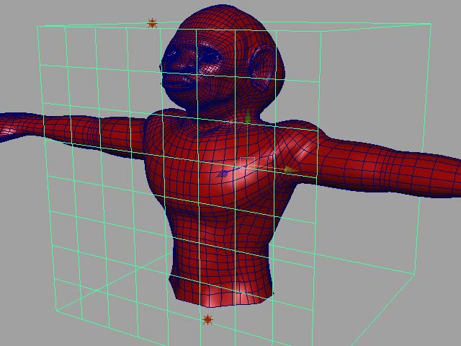Select the green Y-axis arrow of move manipulator
The height and width of the screenshot is (346, 461).
(x=248, y=116)
